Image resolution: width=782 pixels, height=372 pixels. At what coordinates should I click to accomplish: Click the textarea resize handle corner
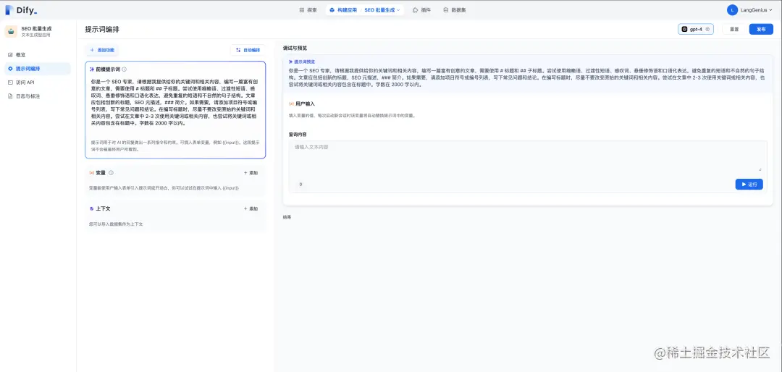760,169
